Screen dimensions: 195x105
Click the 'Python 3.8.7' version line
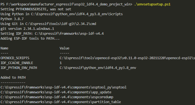[12, 19]
